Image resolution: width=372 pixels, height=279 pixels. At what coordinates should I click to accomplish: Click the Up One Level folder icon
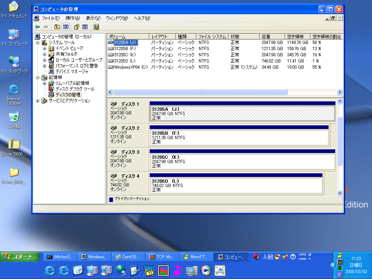(x=57, y=27)
